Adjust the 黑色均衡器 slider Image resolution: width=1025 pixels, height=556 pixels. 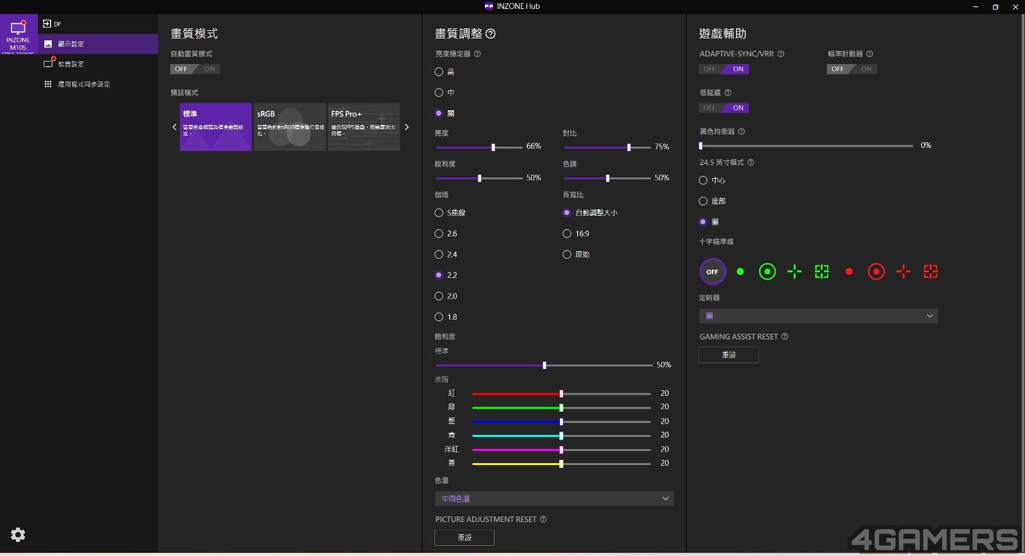coord(806,146)
